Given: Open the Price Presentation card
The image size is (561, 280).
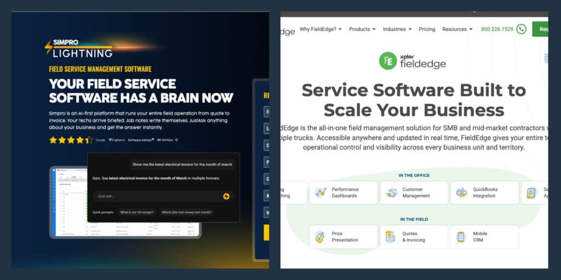Looking at the screenshot, I should (x=344, y=237).
